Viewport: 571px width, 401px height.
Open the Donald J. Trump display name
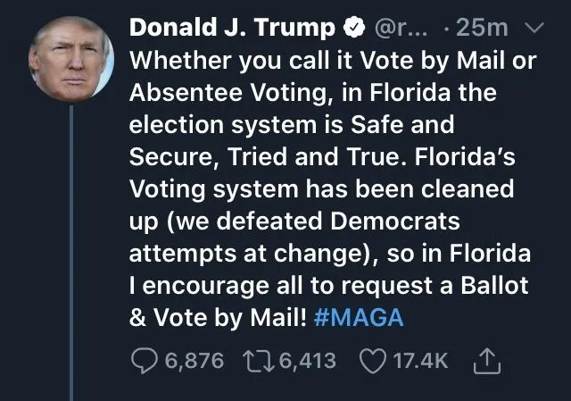point(235,29)
